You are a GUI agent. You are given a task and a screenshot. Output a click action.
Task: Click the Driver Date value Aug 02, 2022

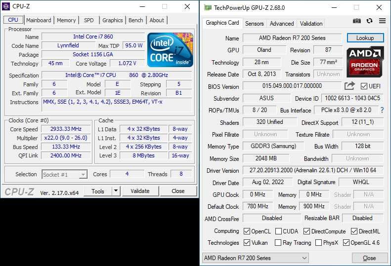coord(268,182)
